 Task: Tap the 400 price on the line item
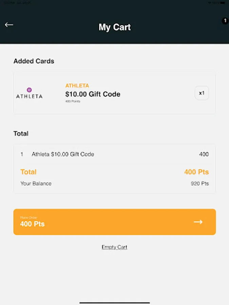[x=204, y=154]
